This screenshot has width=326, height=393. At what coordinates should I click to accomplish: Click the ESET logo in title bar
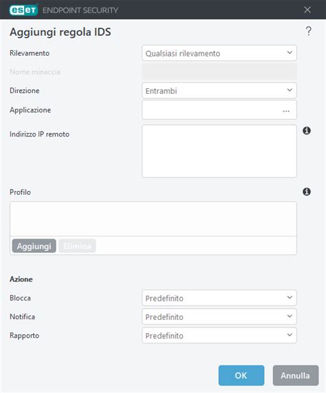tap(23, 10)
